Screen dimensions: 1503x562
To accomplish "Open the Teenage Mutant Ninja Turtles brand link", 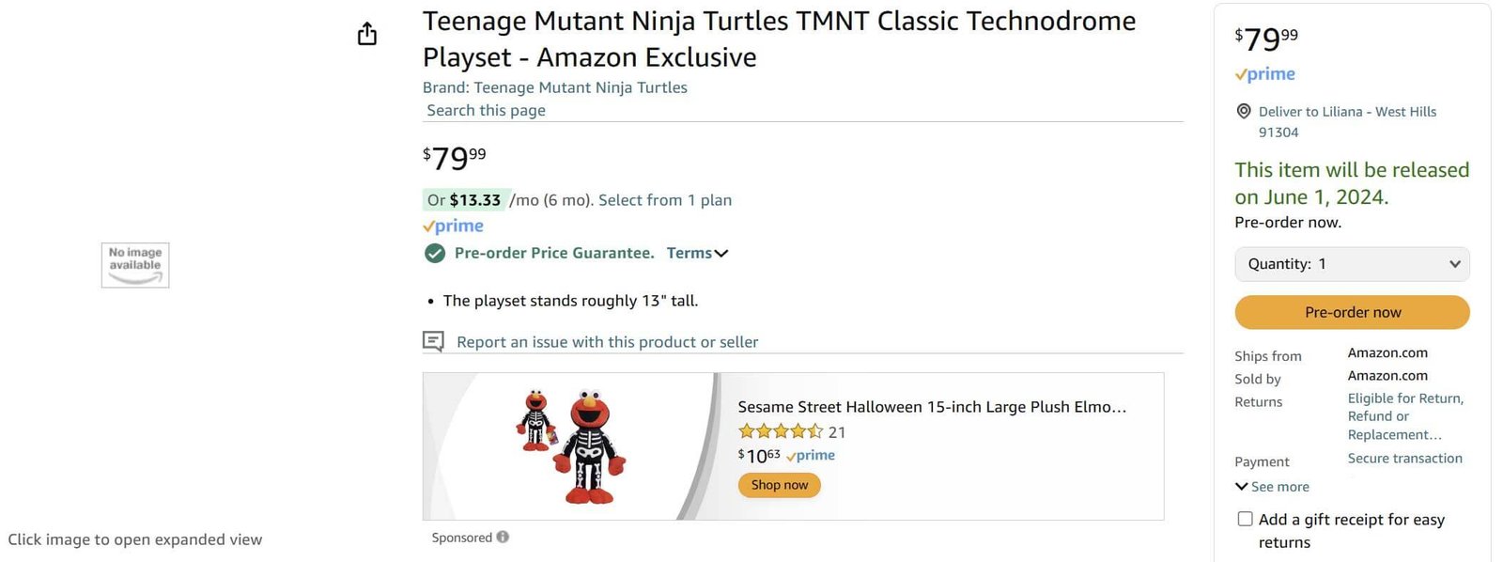I will [579, 87].
